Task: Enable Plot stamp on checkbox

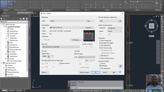Action: click(x=100, y=56)
